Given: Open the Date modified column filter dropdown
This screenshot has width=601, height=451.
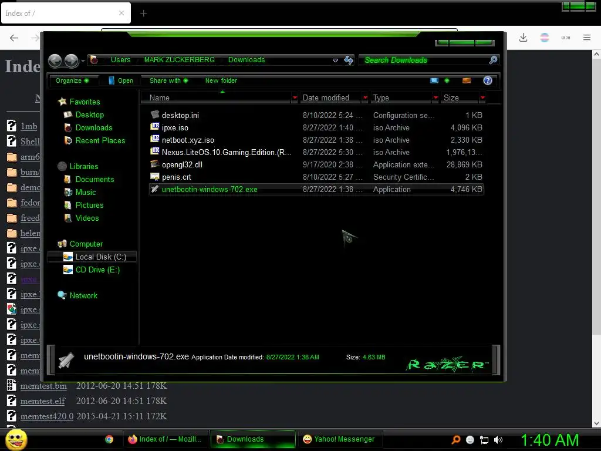Looking at the screenshot, I should pyautogui.click(x=365, y=98).
